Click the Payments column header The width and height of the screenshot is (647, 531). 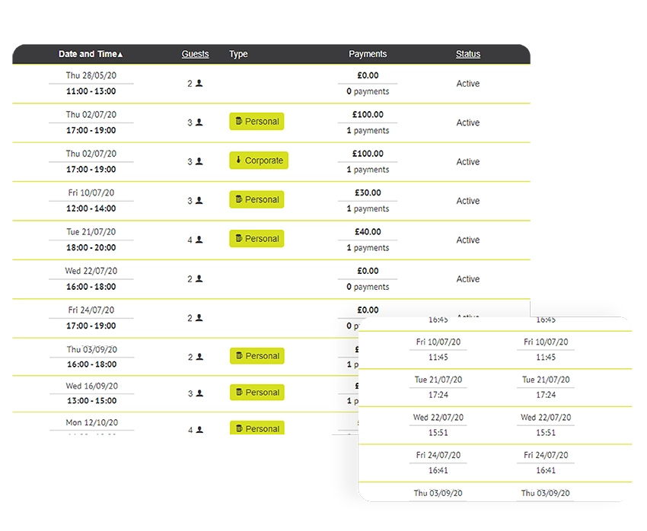pyautogui.click(x=368, y=54)
